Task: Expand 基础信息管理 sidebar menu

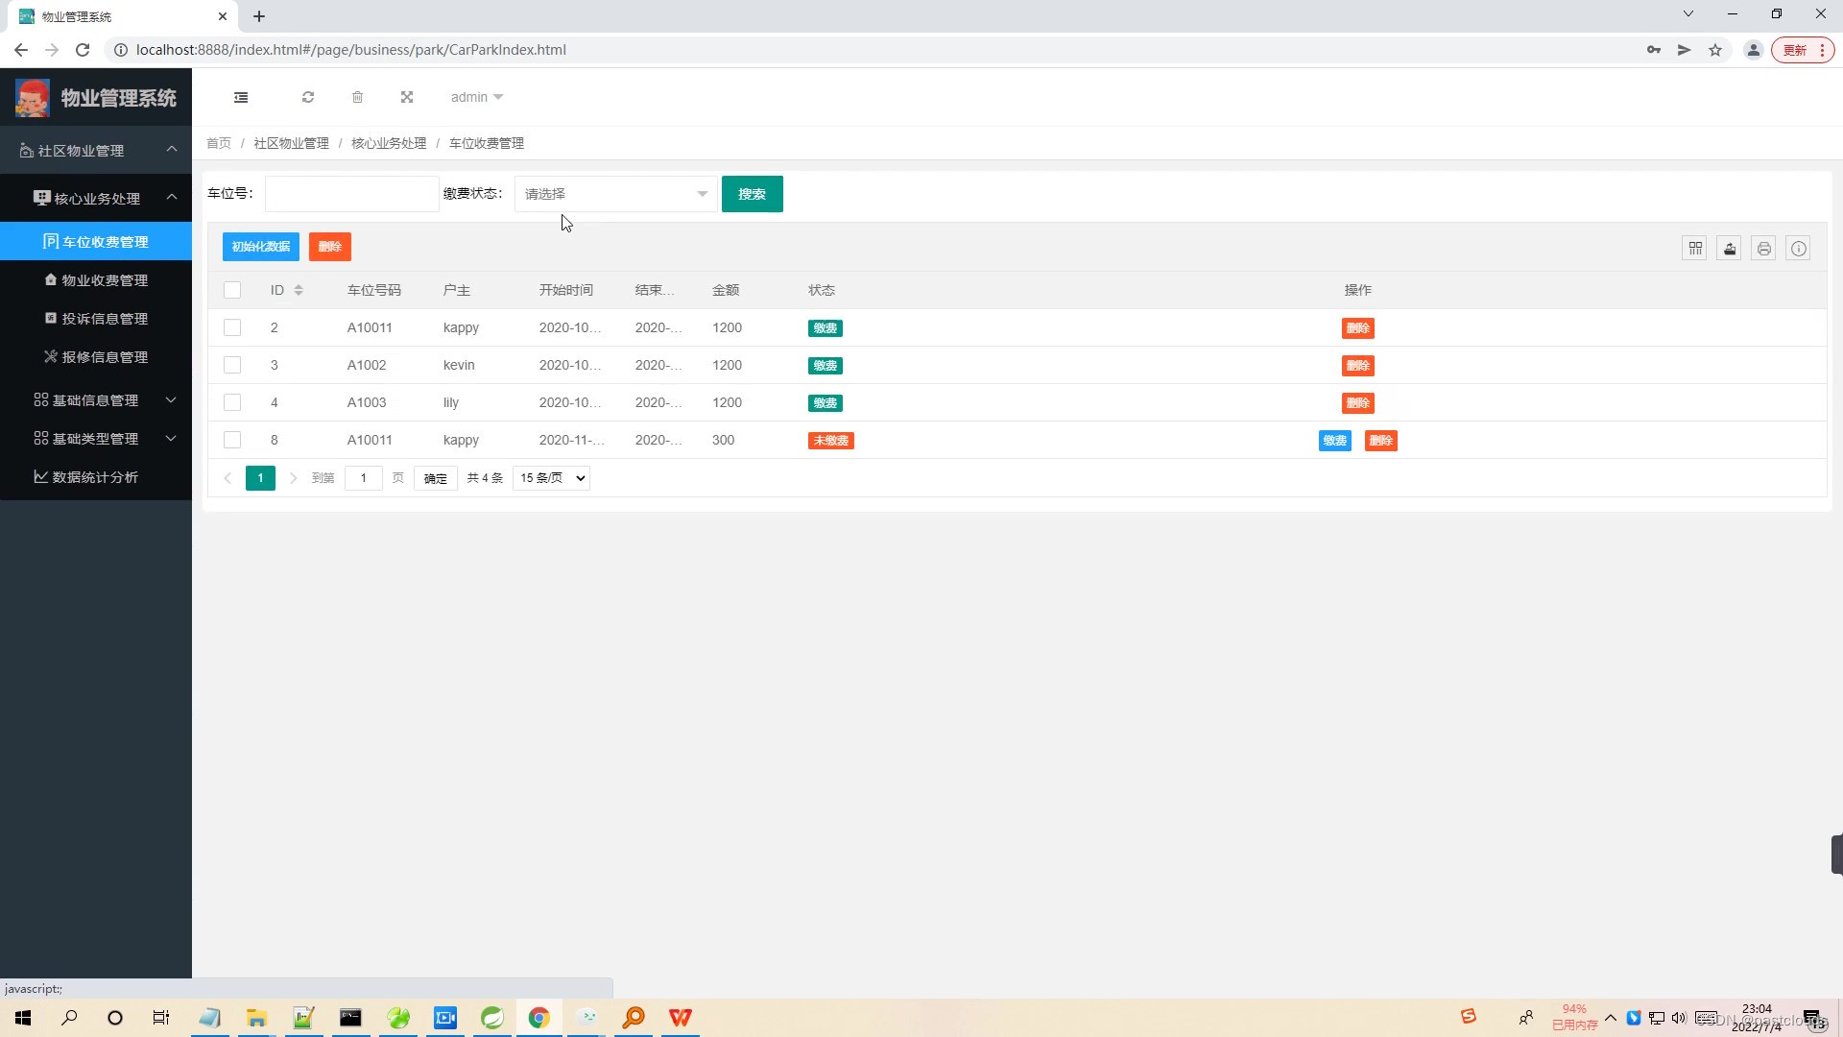Action: pyautogui.click(x=96, y=400)
